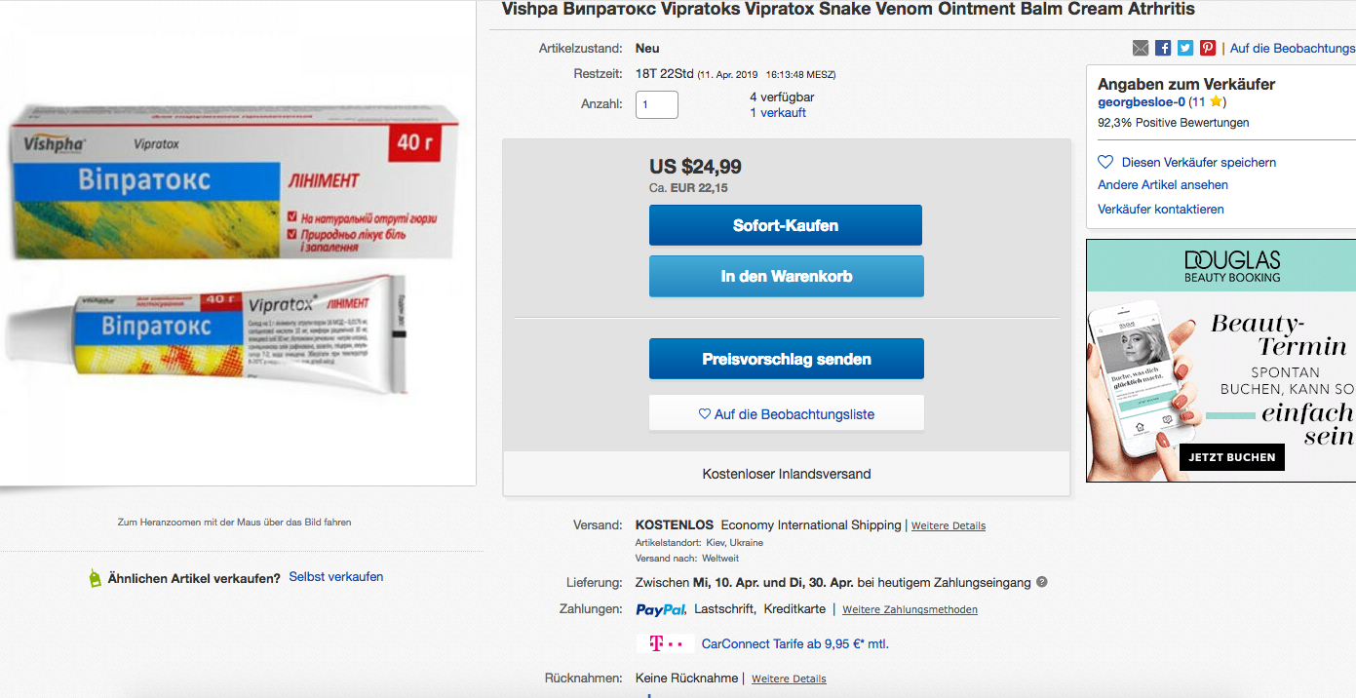Click the Anzahl quantity input field

(656, 104)
